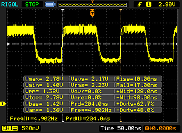Image resolution: width=182 pixels, height=133 pixels.
Task: Click the 2.80V trigger level value
Action: coord(167,5)
